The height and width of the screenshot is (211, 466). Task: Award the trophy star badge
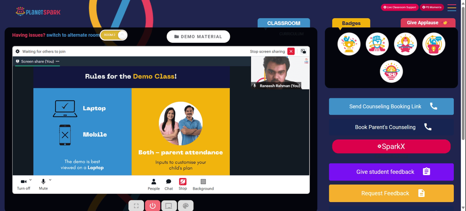pos(349,44)
